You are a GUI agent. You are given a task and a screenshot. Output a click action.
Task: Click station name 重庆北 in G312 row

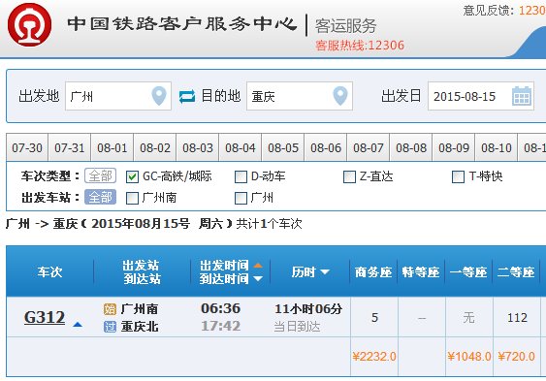[x=140, y=327]
